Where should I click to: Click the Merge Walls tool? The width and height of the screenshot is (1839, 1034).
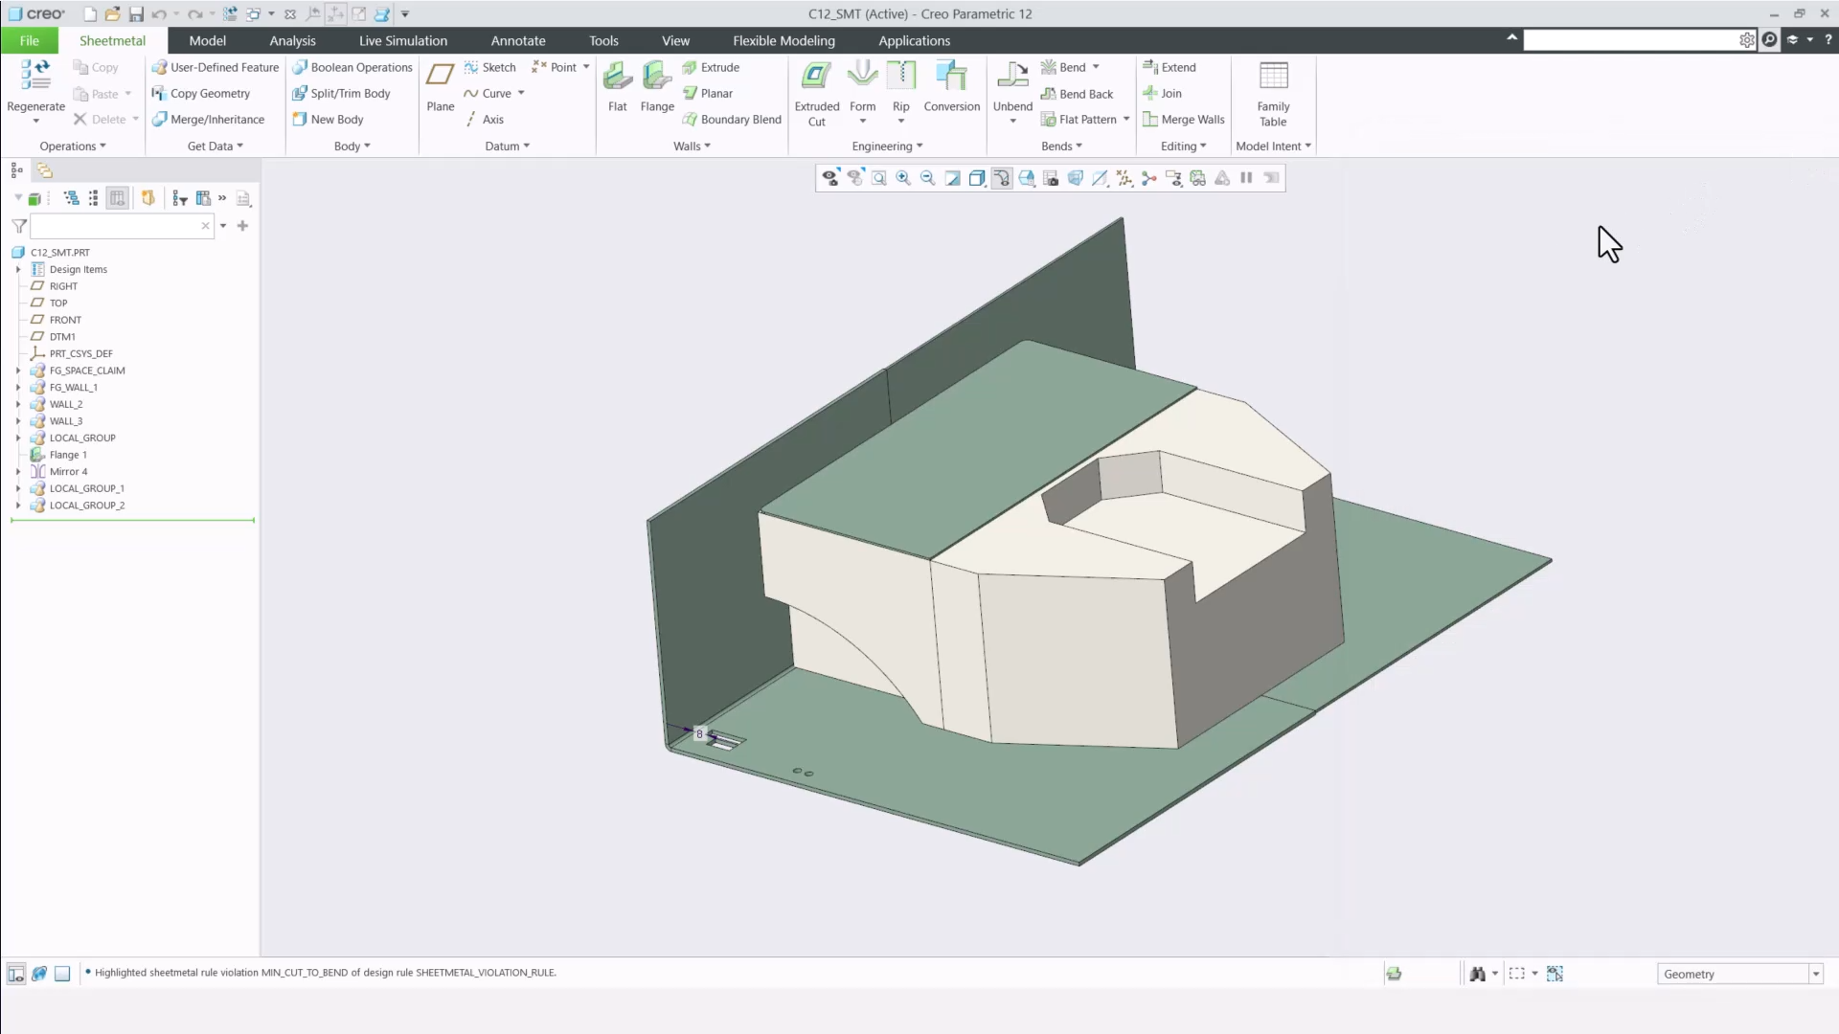click(x=1184, y=120)
